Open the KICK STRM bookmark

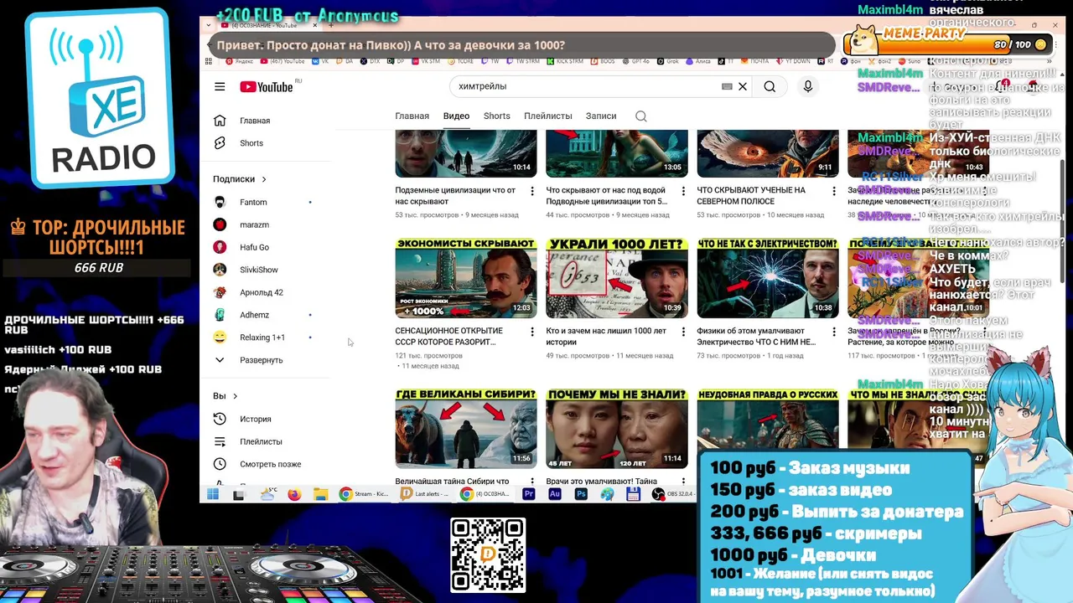(x=566, y=61)
